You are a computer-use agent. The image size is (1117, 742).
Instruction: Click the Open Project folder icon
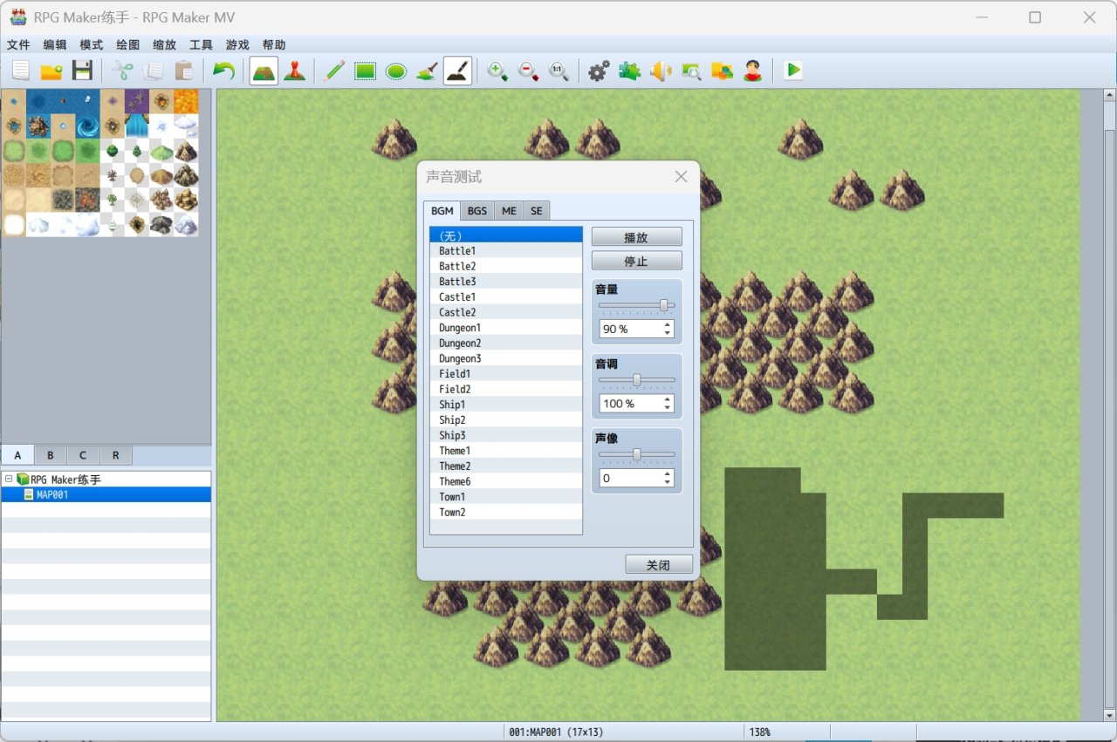[51, 71]
